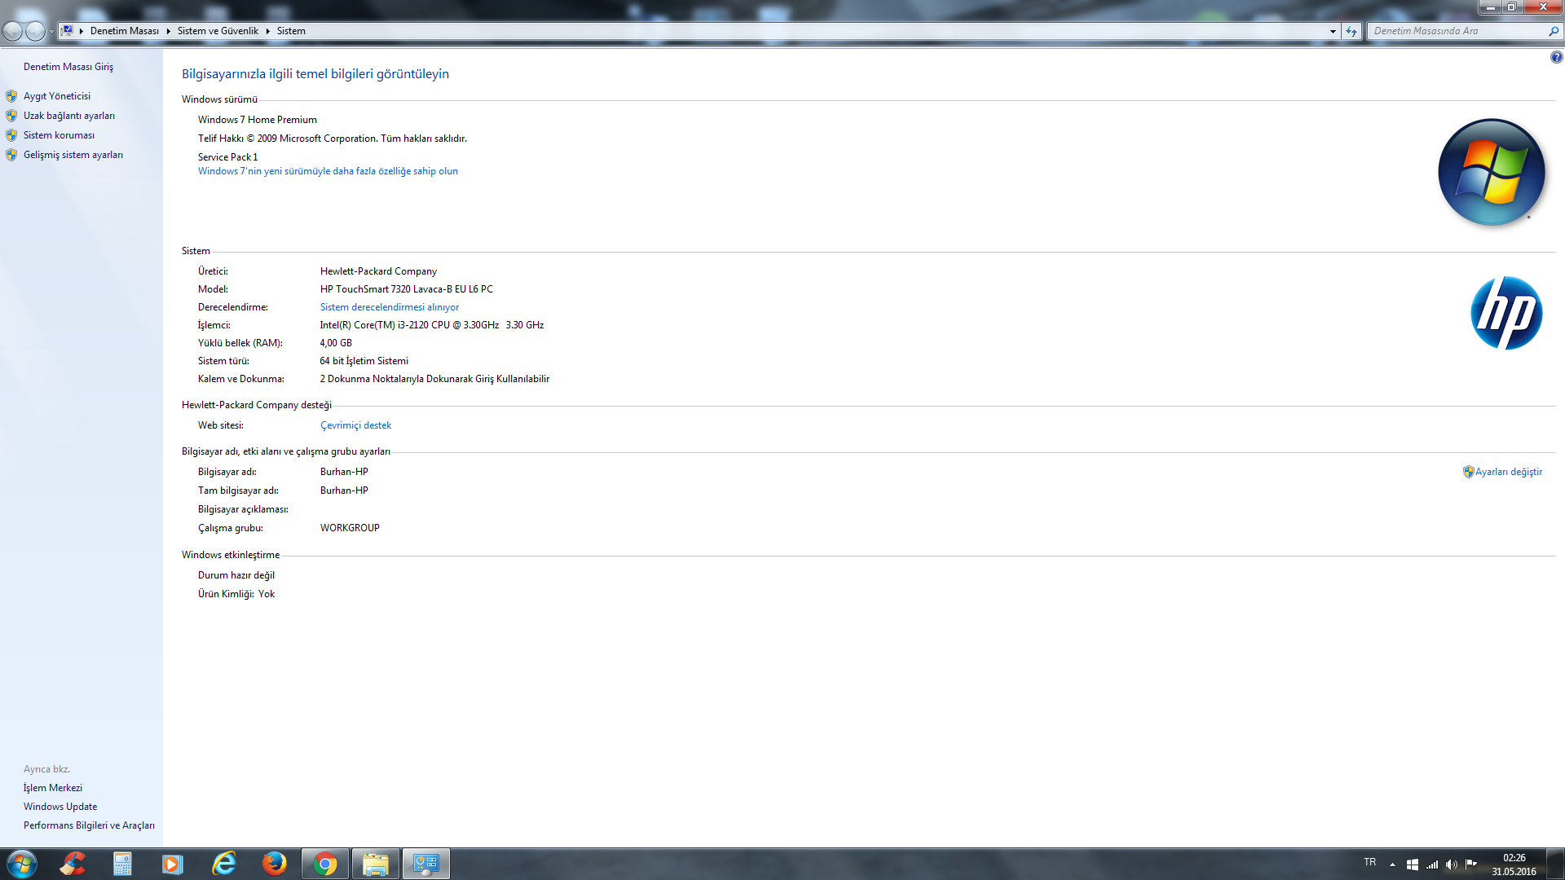Open the clock showing 02:26
Image resolution: width=1565 pixels, height=880 pixels.
(1514, 865)
